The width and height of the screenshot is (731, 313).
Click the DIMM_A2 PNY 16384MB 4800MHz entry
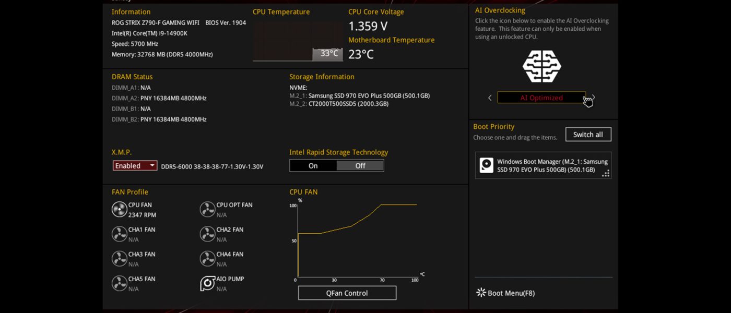click(159, 98)
